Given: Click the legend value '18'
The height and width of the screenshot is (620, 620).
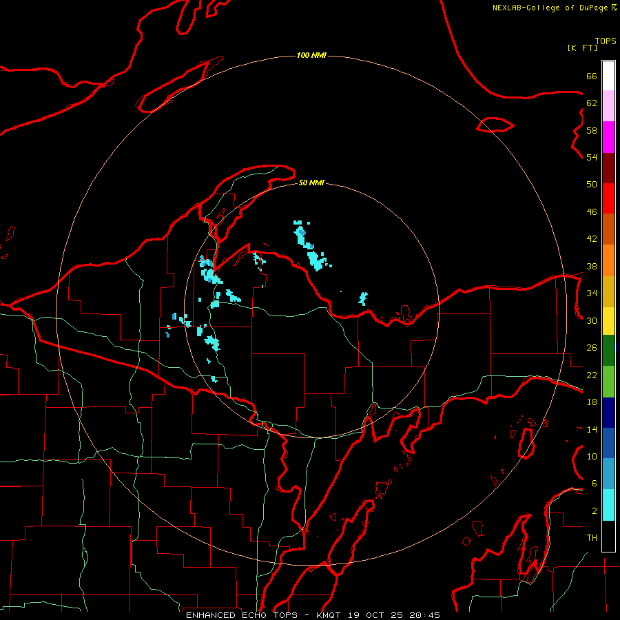Looking at the screenshot, I should pyautogui.click(x=592, y=402).
